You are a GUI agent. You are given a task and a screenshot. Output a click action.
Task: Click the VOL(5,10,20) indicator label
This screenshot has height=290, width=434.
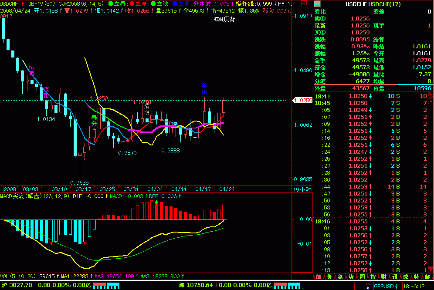[18, 276]
